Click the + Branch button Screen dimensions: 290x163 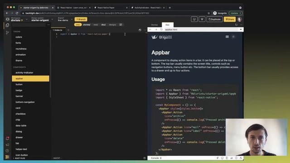(x=81, y=19)
